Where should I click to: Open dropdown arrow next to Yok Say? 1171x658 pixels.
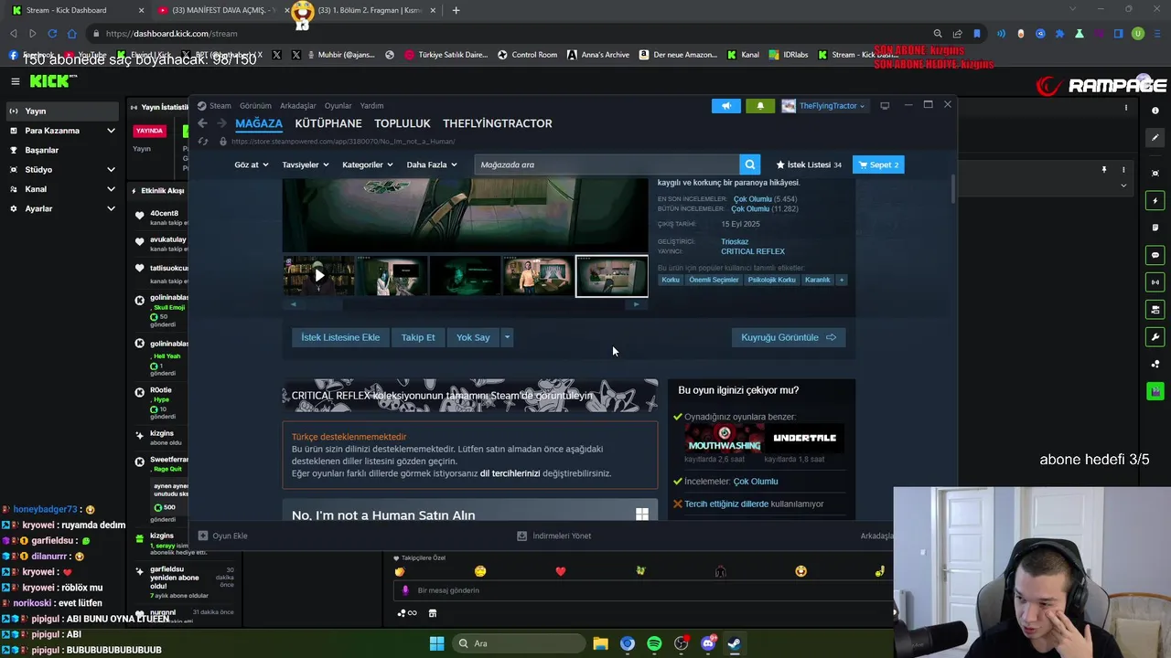(507, 337)
